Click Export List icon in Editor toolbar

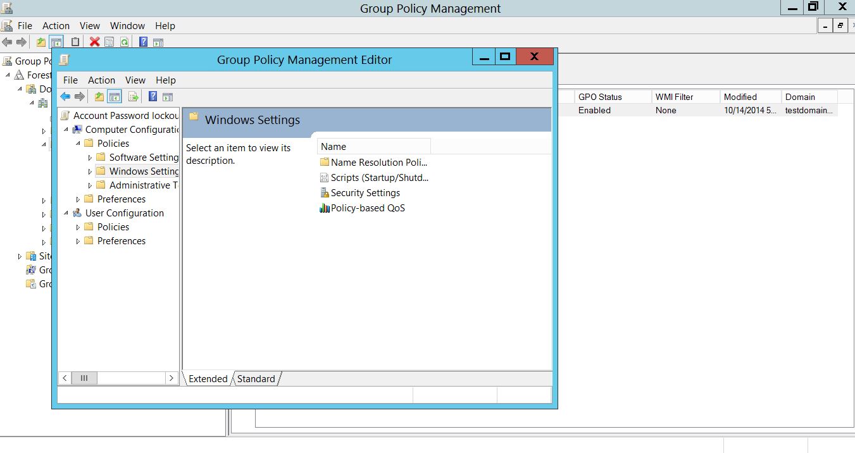pyautogui.click(x=134, y=97)
